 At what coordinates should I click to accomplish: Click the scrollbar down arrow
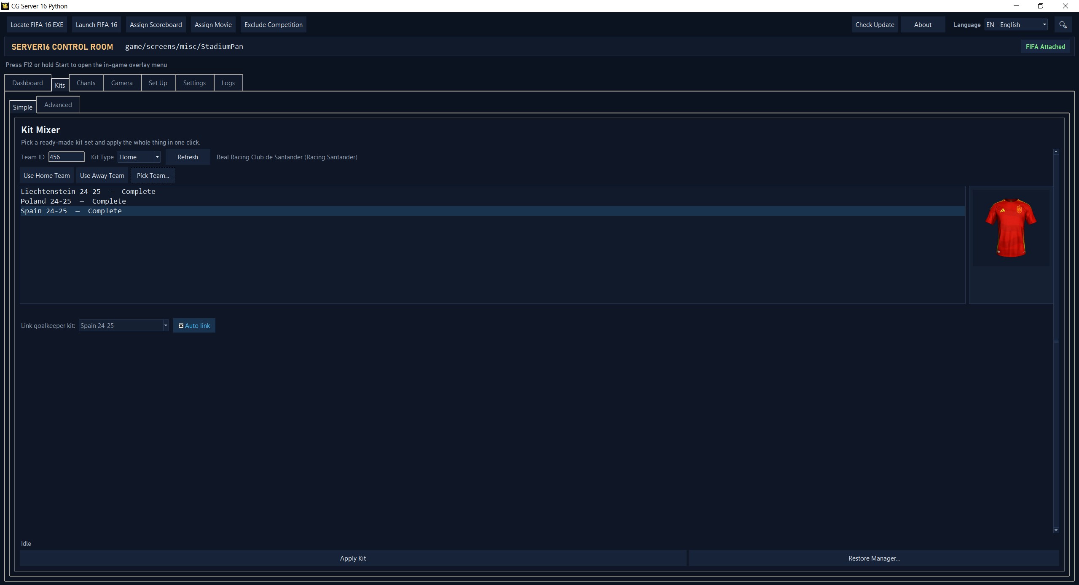(x=1056, y=530)
